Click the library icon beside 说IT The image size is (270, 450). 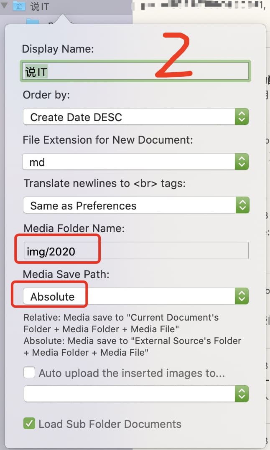pyautogui.click(x=19, y=6)
